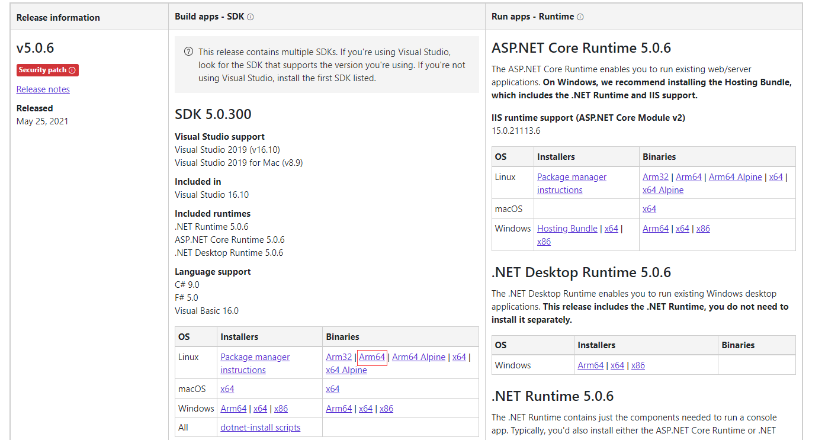Click Visual Studio 2019 (v16.10) text
The height and width of the screenshot is (440, 825).
click(227, 150)
